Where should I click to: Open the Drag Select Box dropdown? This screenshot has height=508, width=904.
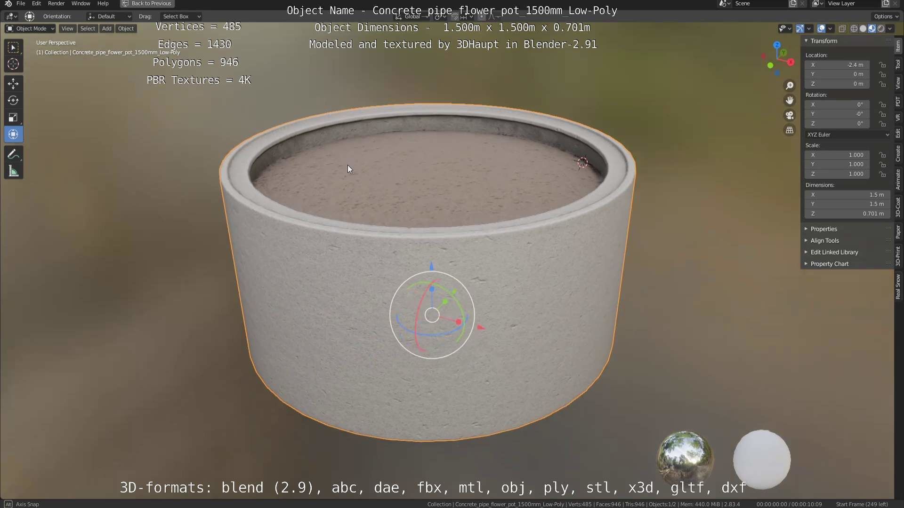pos(181,16)
